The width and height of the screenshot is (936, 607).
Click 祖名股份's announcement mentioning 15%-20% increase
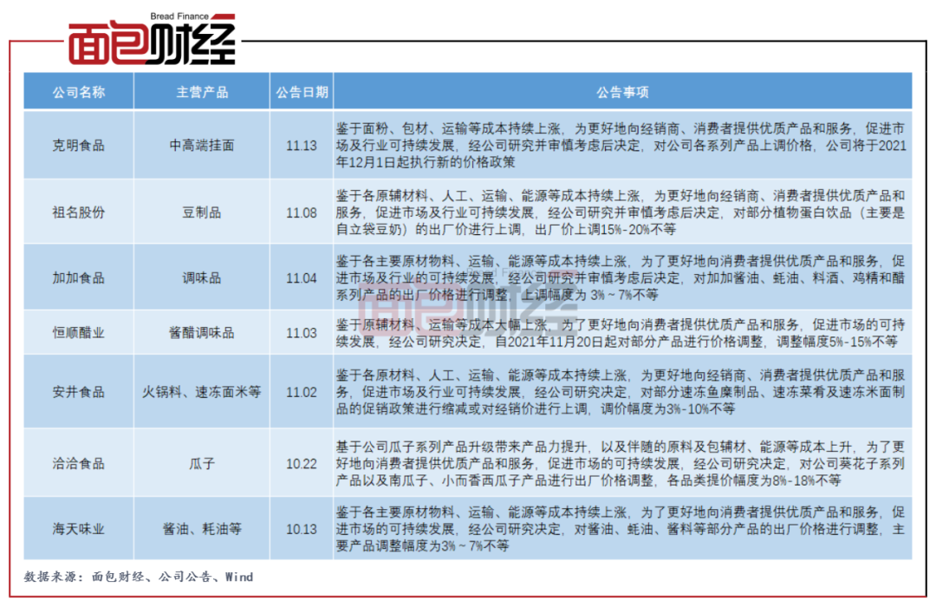pyautogui.click(x=621, y=212)
